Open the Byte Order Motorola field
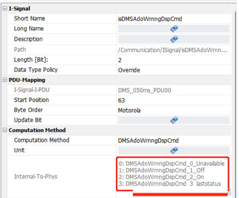 click(174, 110)
